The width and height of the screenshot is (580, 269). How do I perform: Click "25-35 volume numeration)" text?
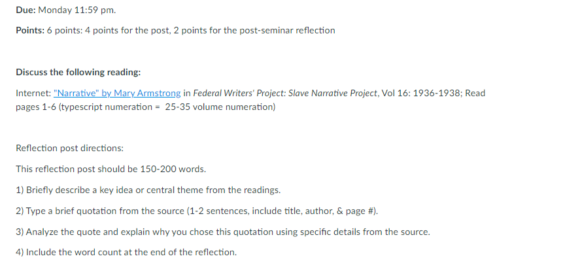click(220, 107)
